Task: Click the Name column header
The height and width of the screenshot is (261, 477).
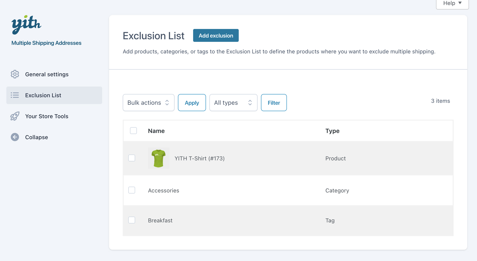Action: [x=156, y=131]
